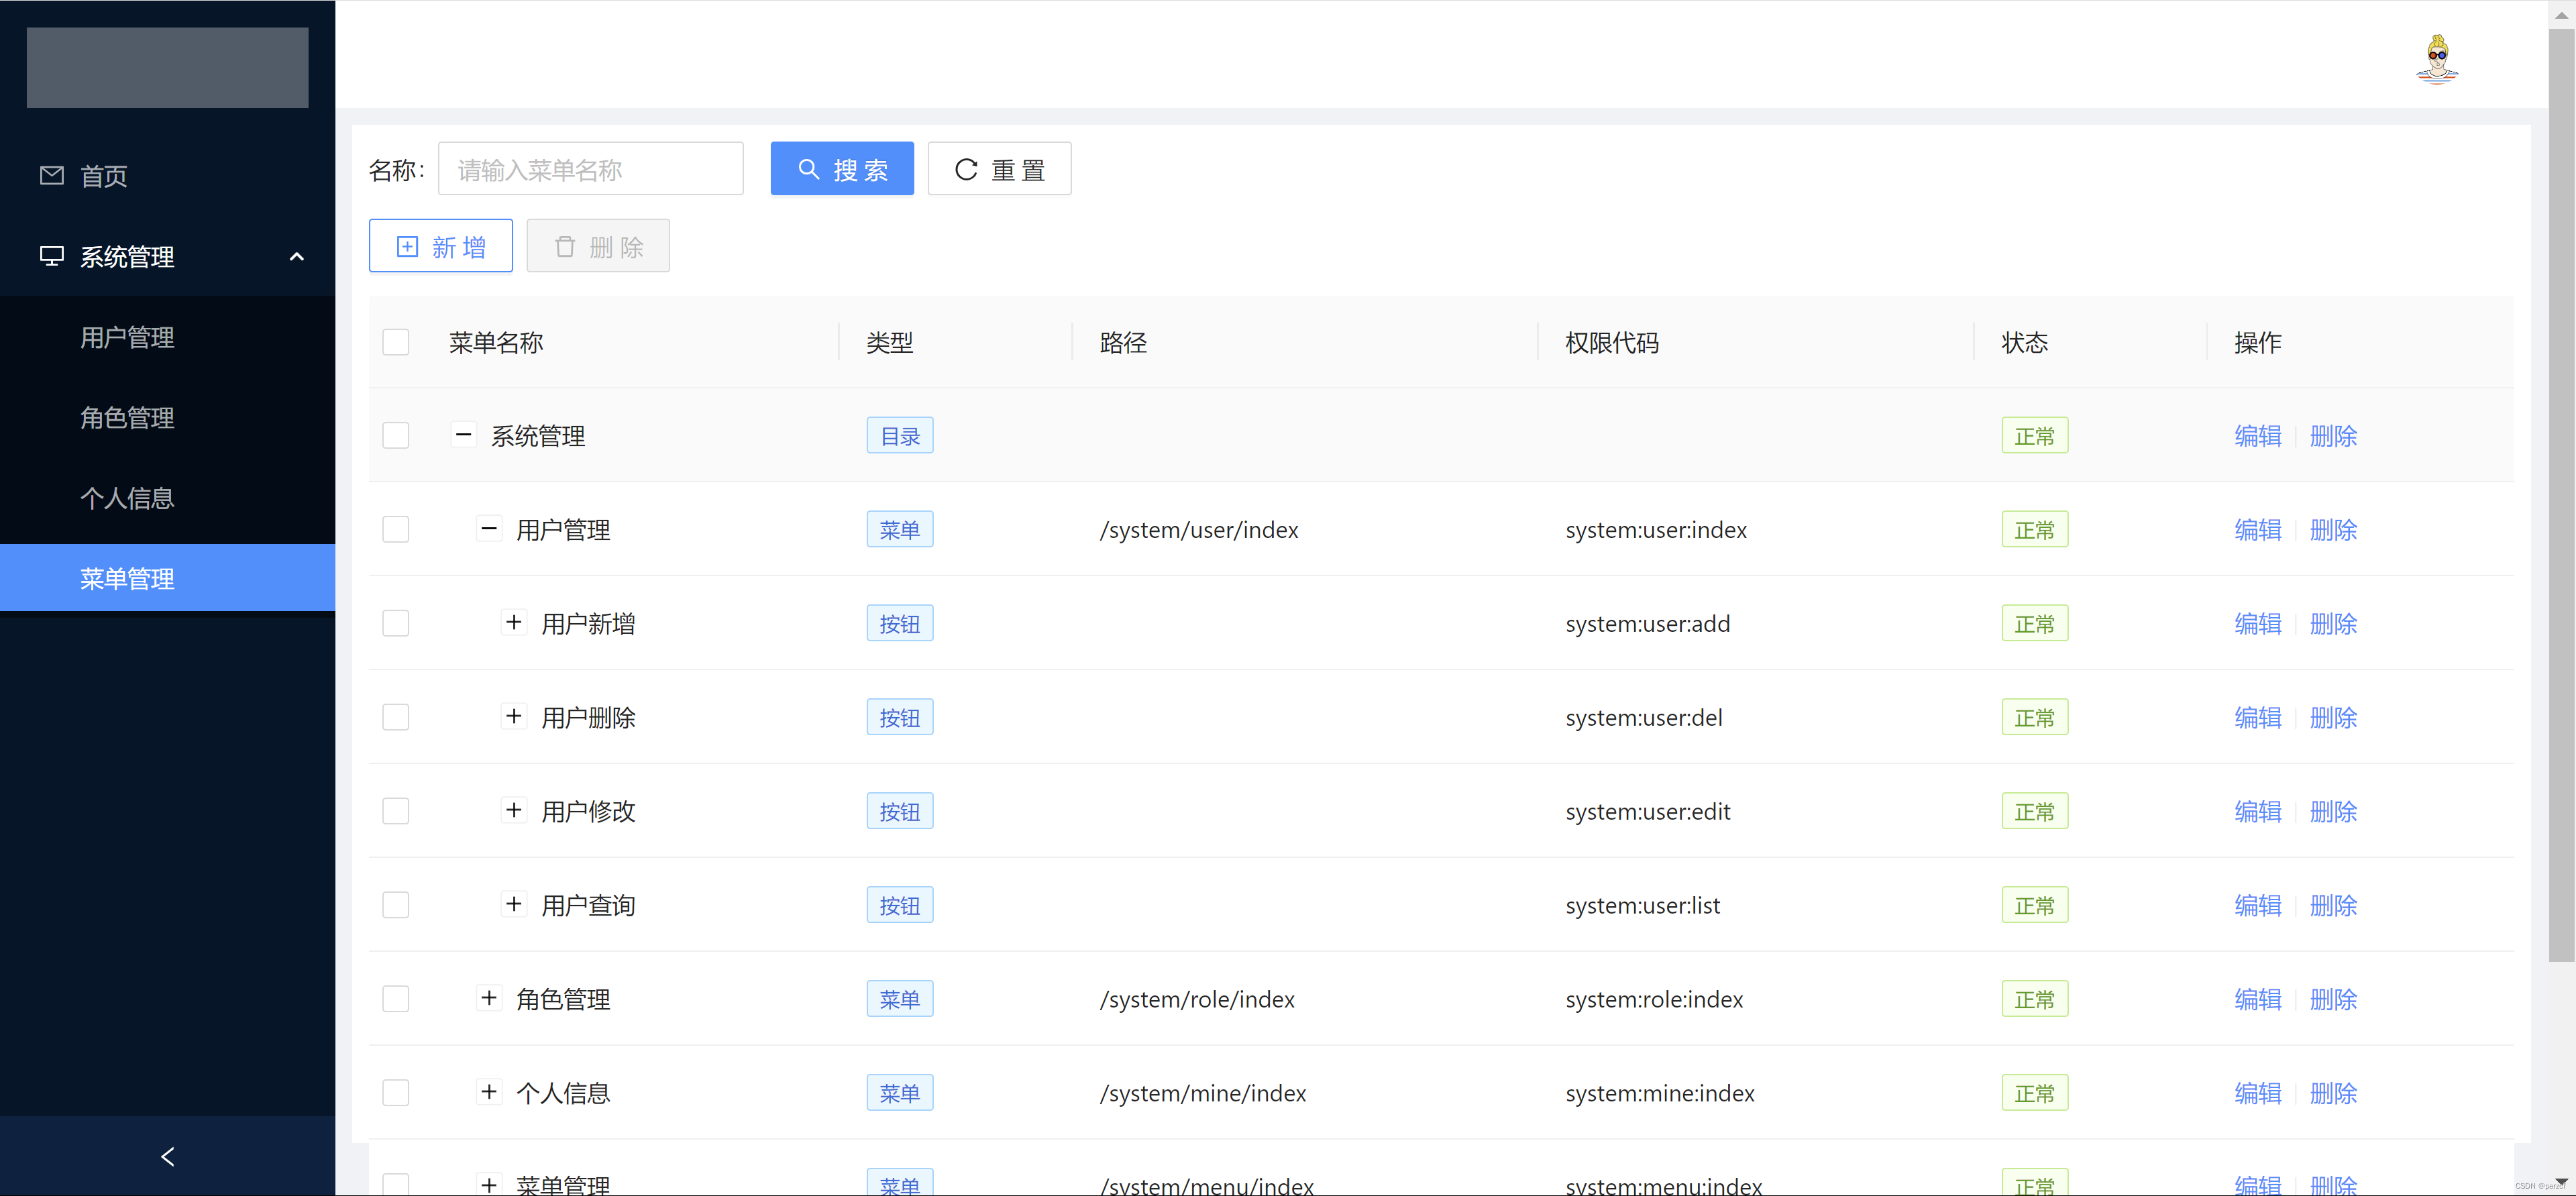This screenshot has height=1196, width=2576.
Task: Go to 个人信息 in sidebar
Action: (127, 498)
